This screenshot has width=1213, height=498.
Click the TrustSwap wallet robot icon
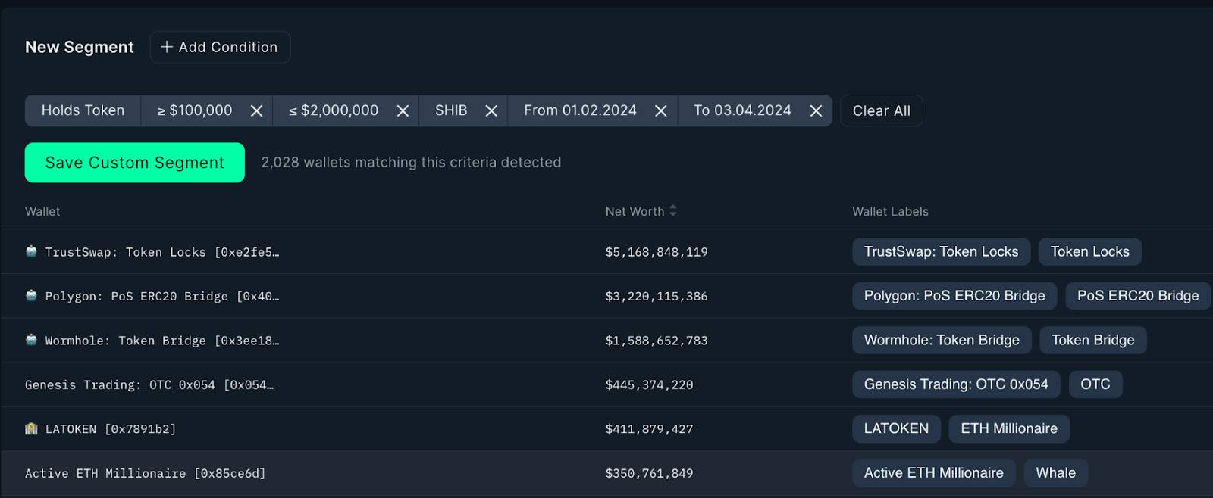(31, 251)
